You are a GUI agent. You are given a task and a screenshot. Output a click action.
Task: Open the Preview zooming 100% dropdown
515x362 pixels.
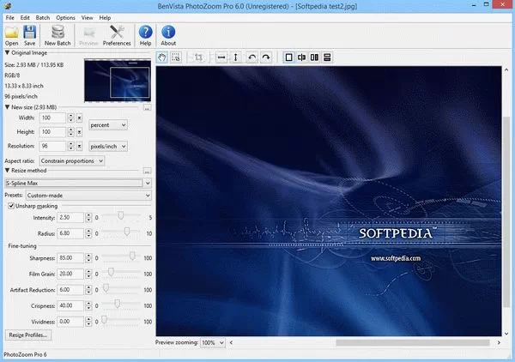tap(213, 342)
